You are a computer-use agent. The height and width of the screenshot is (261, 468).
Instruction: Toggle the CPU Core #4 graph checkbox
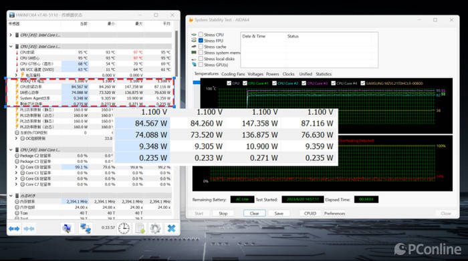334,83
